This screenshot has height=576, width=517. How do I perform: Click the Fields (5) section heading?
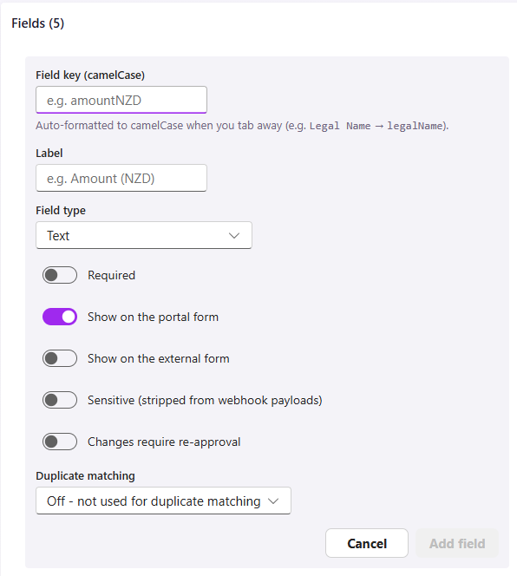38,23
